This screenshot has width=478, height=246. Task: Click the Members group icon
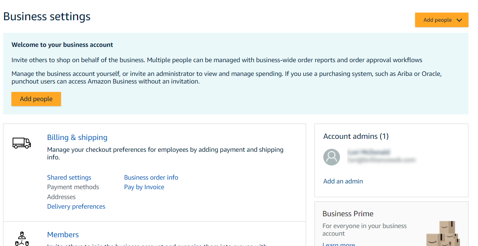pos(22,238)
